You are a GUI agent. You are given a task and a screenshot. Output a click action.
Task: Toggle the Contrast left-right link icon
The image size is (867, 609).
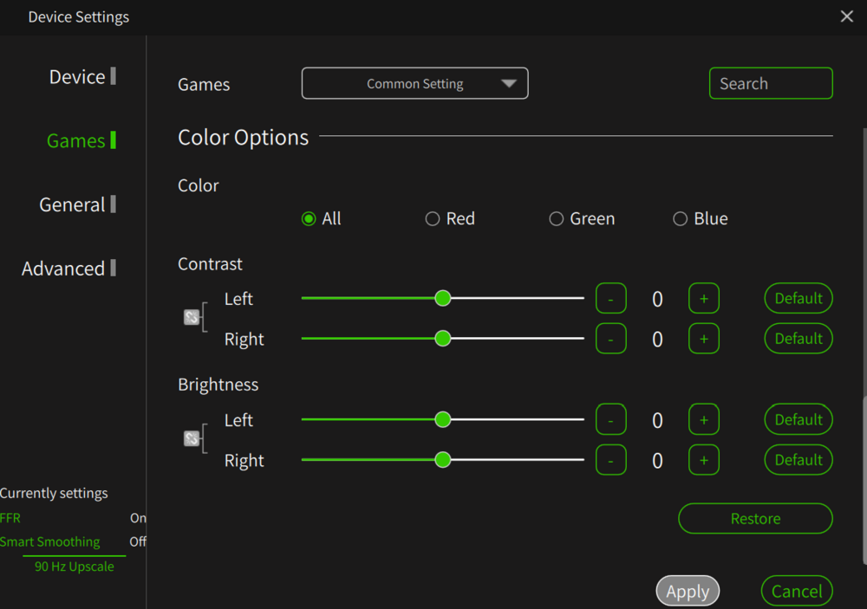click(192, 318)
